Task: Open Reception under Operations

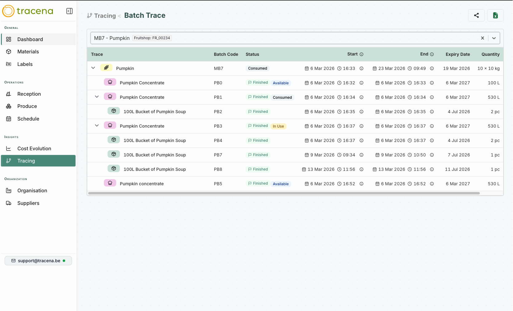Action: [38, 94]
